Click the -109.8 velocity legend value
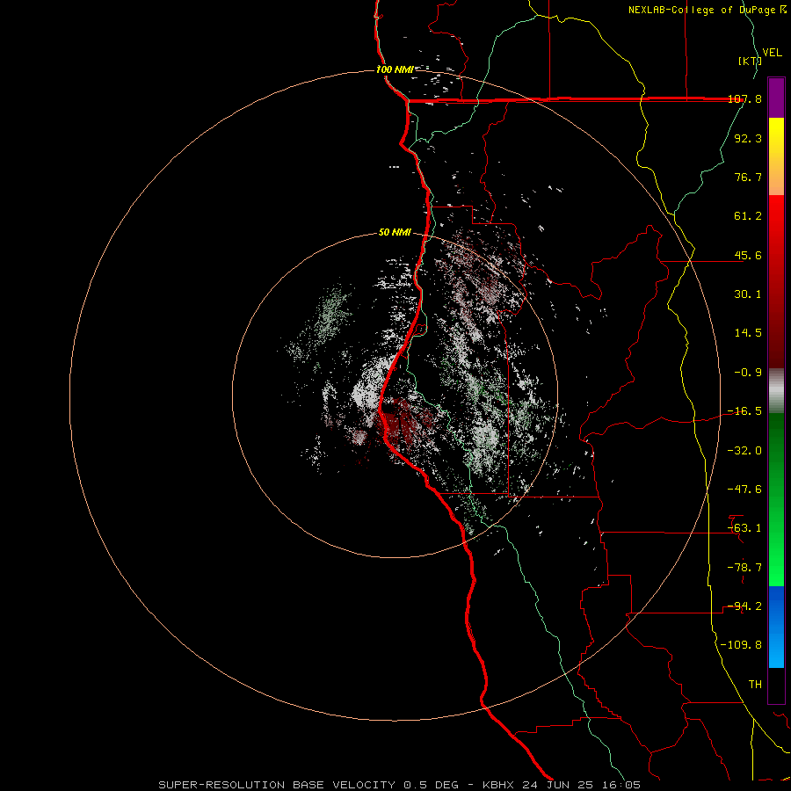This screenshot has width=791, height=791. (742, 645)
